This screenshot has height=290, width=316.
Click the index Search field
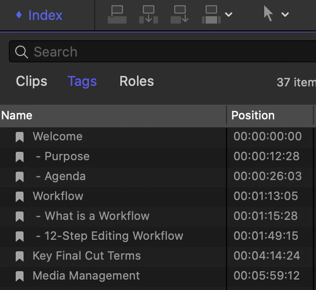[162, 52]
